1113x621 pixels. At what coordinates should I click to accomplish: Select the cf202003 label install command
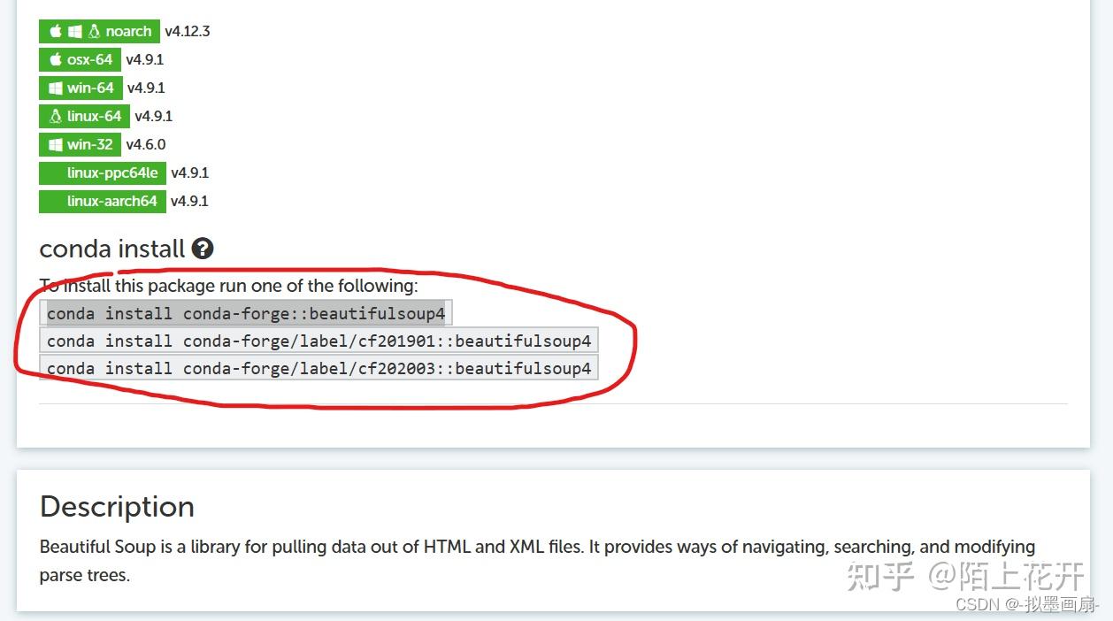(319, 368)
